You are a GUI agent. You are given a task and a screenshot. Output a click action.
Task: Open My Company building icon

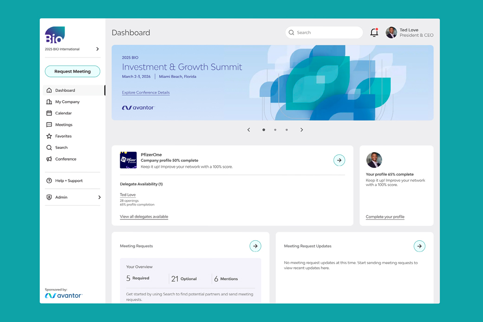tap(49, 102)
